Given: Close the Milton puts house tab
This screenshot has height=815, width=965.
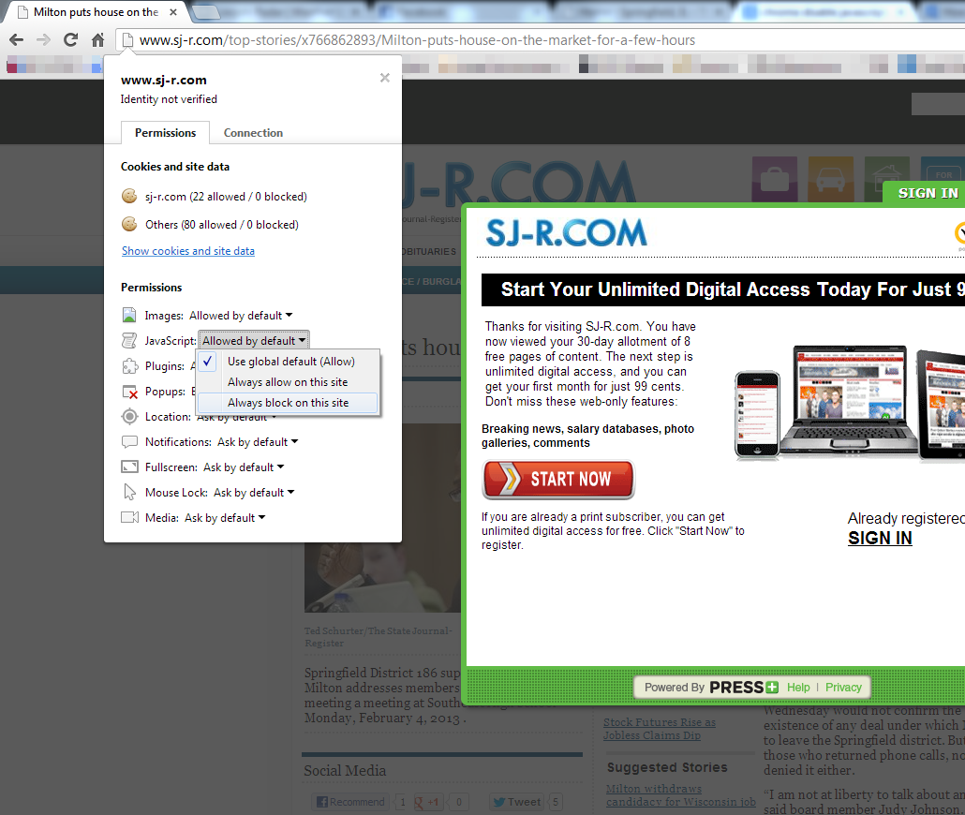Looking at the screenshot, I should coord(173,11).
